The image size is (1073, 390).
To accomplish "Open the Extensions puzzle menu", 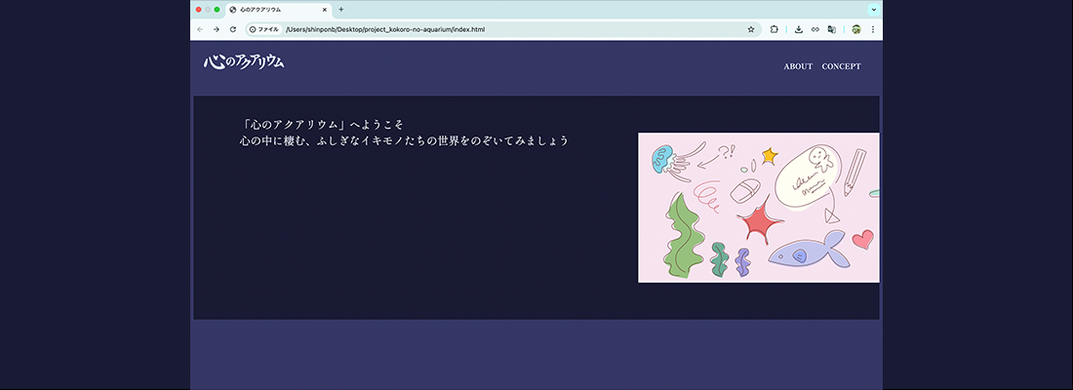I will [775, 29].
